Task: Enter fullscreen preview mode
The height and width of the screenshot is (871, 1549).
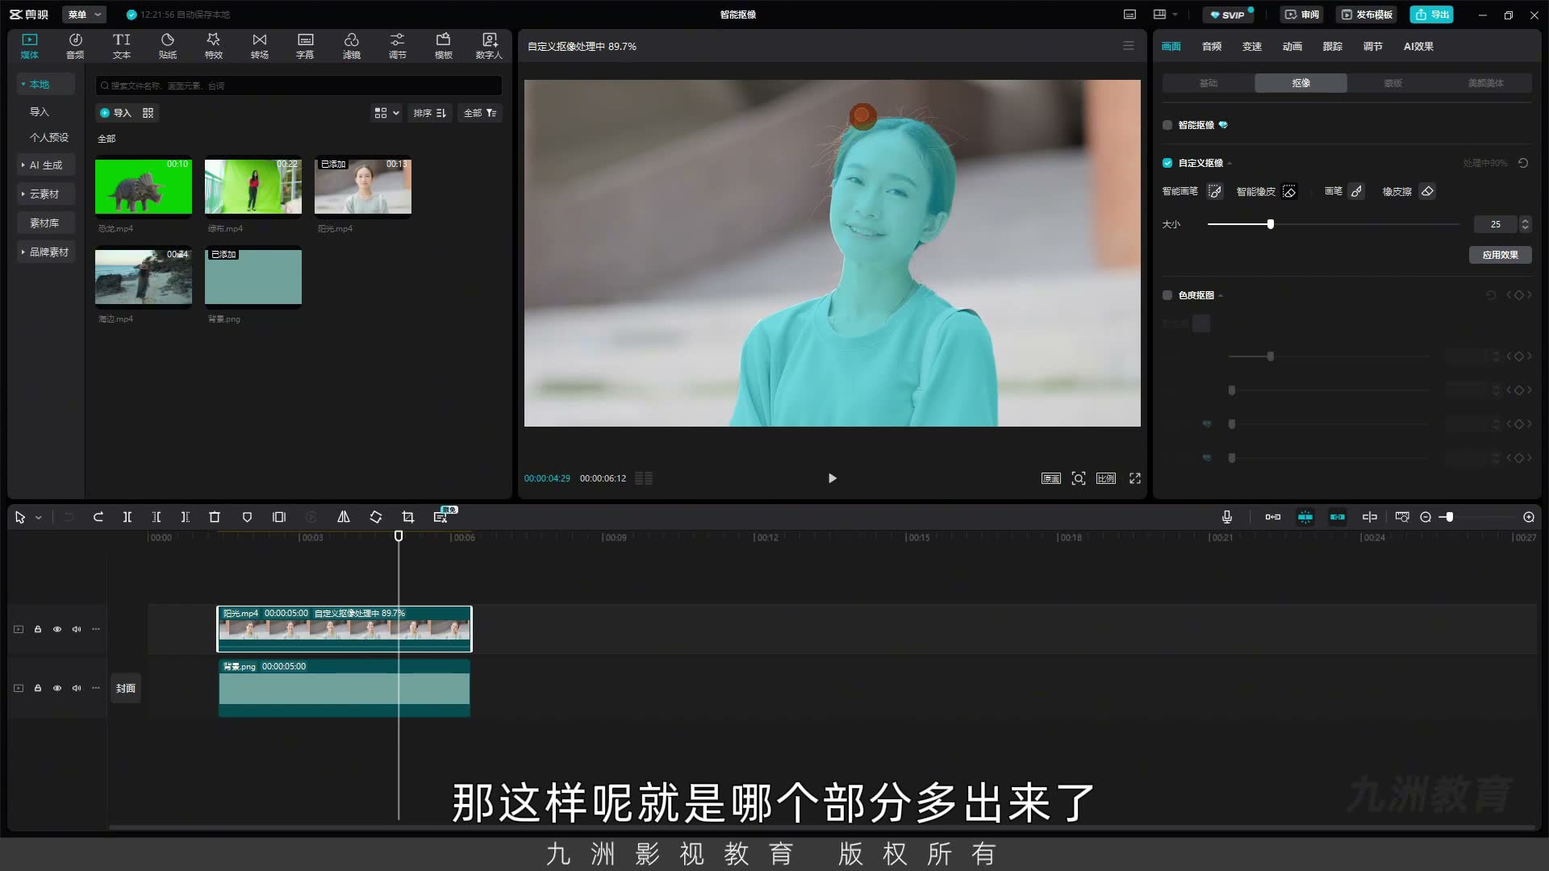Action: (x=1135, y=478)
